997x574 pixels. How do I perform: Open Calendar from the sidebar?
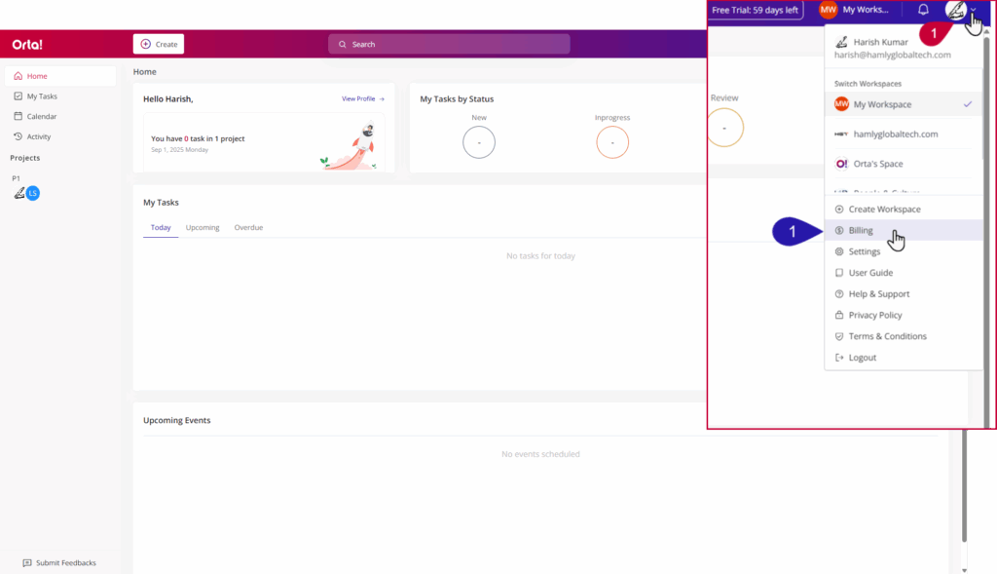pyautogui.click(x=41, y=116)
